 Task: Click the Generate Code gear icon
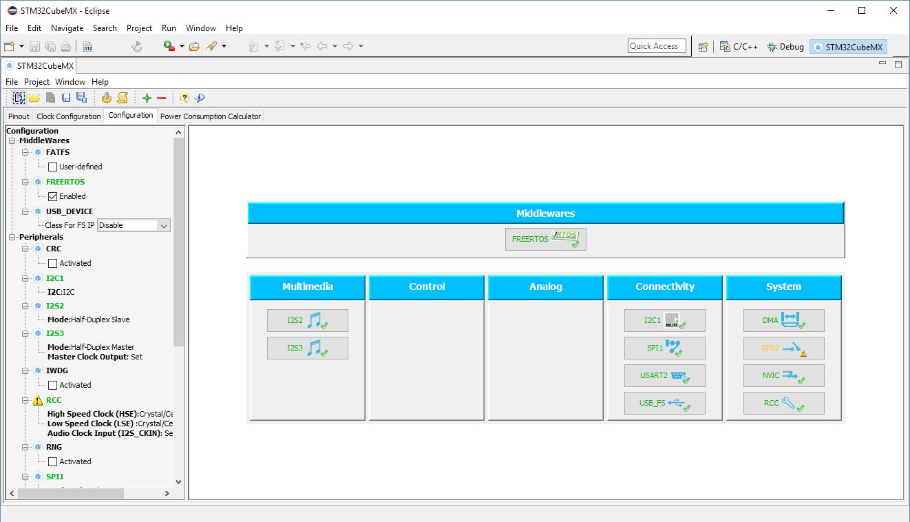pos(106,98)
